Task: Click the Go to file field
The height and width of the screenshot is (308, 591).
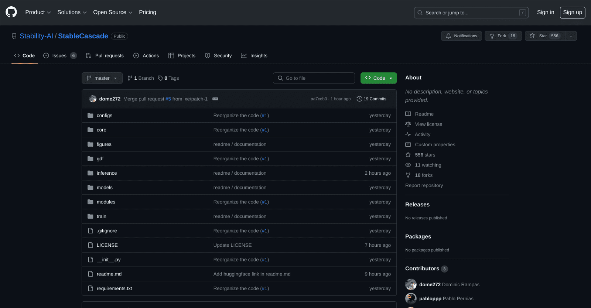Action: tap(314, 78)
